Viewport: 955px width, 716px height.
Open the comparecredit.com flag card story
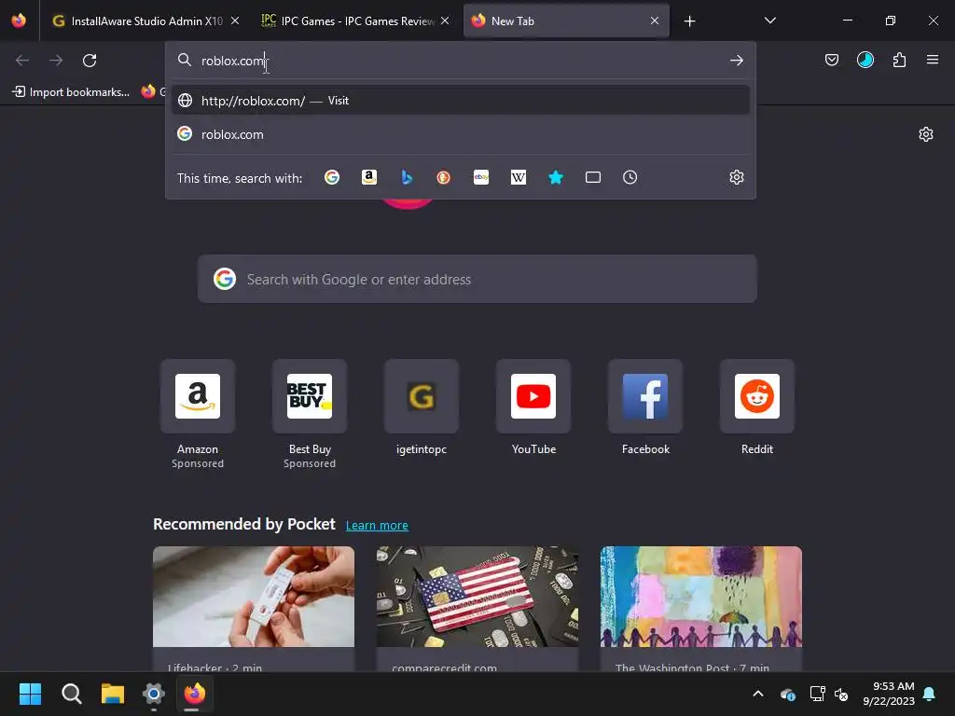pos(477,609)
